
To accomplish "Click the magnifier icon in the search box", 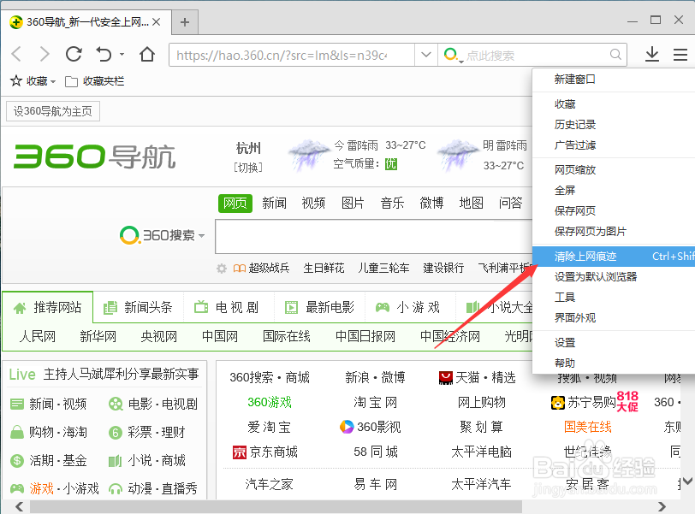I will tap(615, 55).
